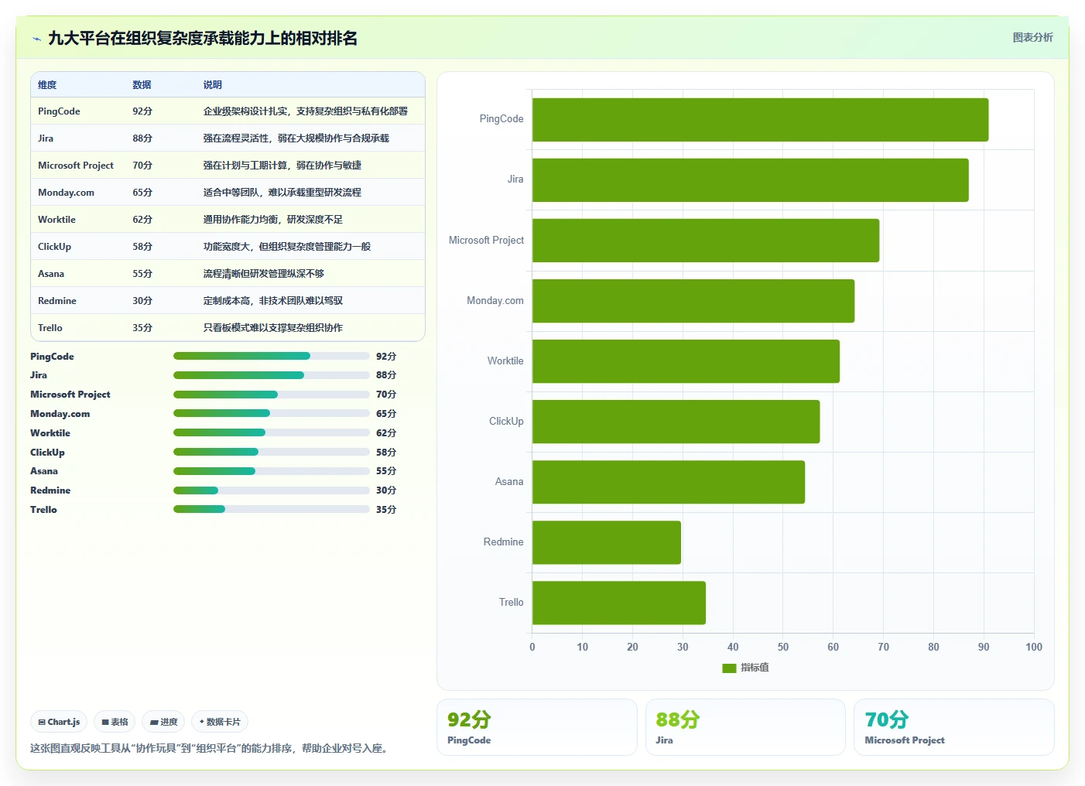Screen dimensions: 1085x786
Task: Click description 强在计划与工期计算
Action: (282, 166)
